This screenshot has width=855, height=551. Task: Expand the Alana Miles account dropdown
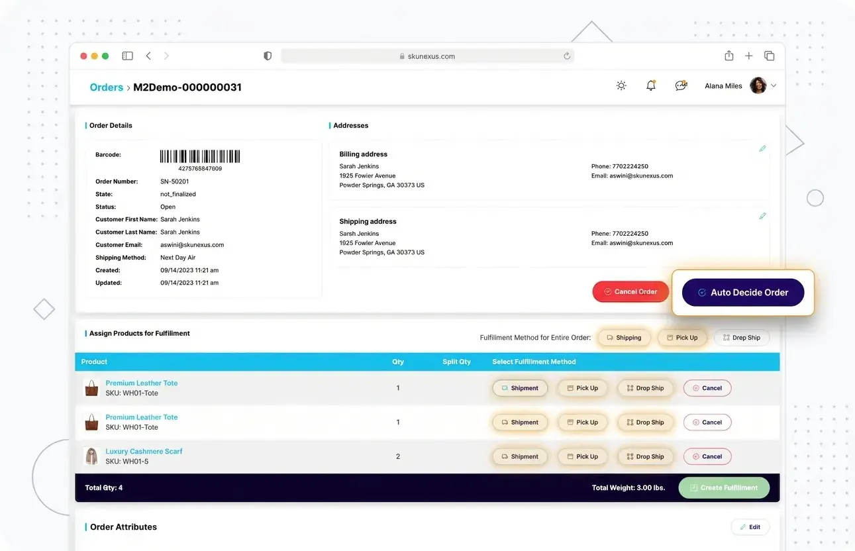(773, 85)
